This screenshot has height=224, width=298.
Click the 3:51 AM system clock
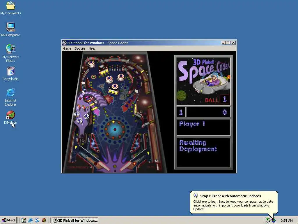(x=287, y=220)
